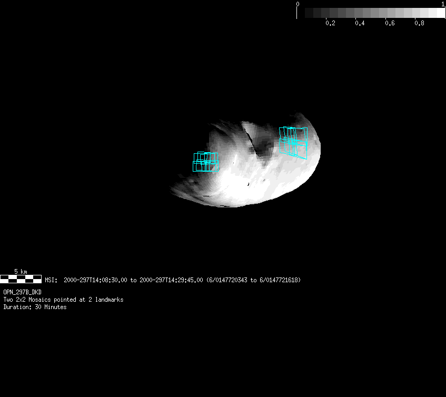
Task: Click the mid-gray section of the grayscale bar
Action: point(371,13)
